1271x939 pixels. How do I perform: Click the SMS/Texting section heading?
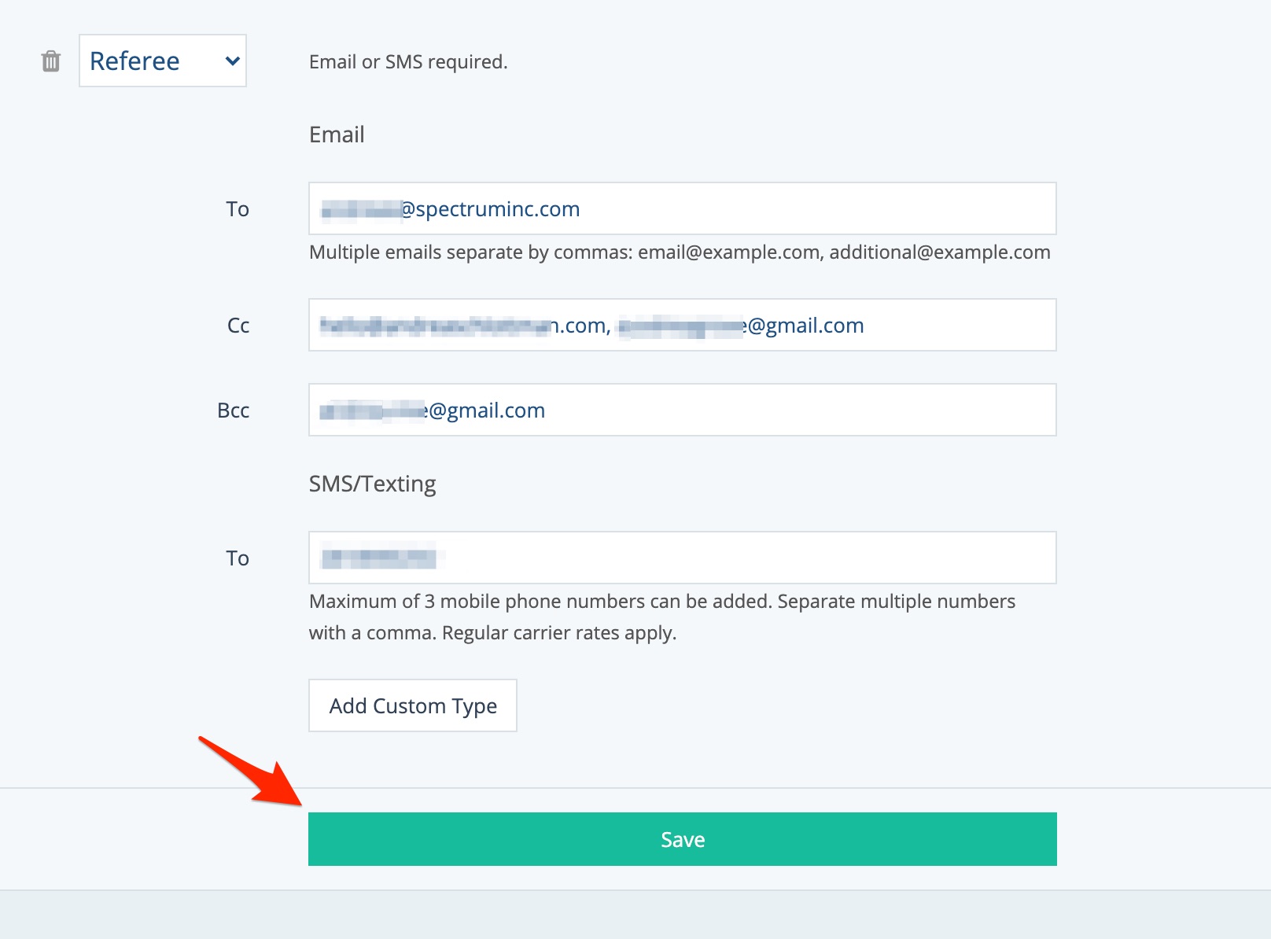[x=372, y=484]
